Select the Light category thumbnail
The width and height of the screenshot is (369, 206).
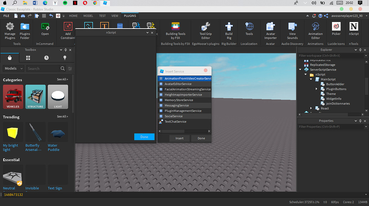(x=58, y=97)
